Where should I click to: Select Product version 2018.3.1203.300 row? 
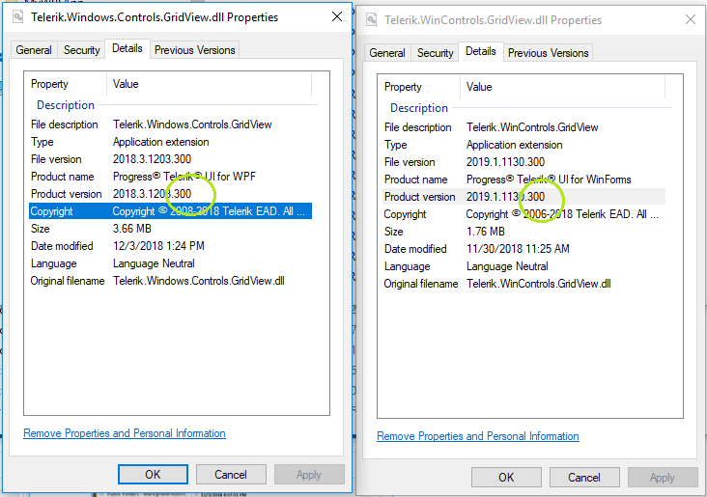170,194
